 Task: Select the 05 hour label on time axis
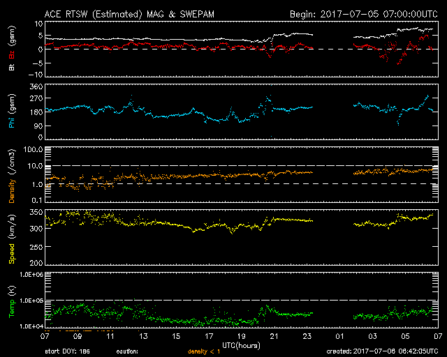[405, 337]
